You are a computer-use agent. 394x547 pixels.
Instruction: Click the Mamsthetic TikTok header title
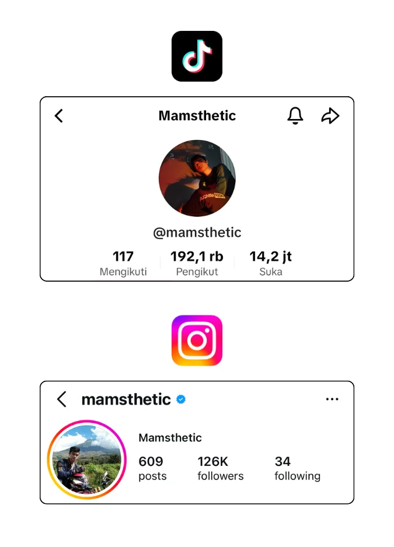click(197, 115)
